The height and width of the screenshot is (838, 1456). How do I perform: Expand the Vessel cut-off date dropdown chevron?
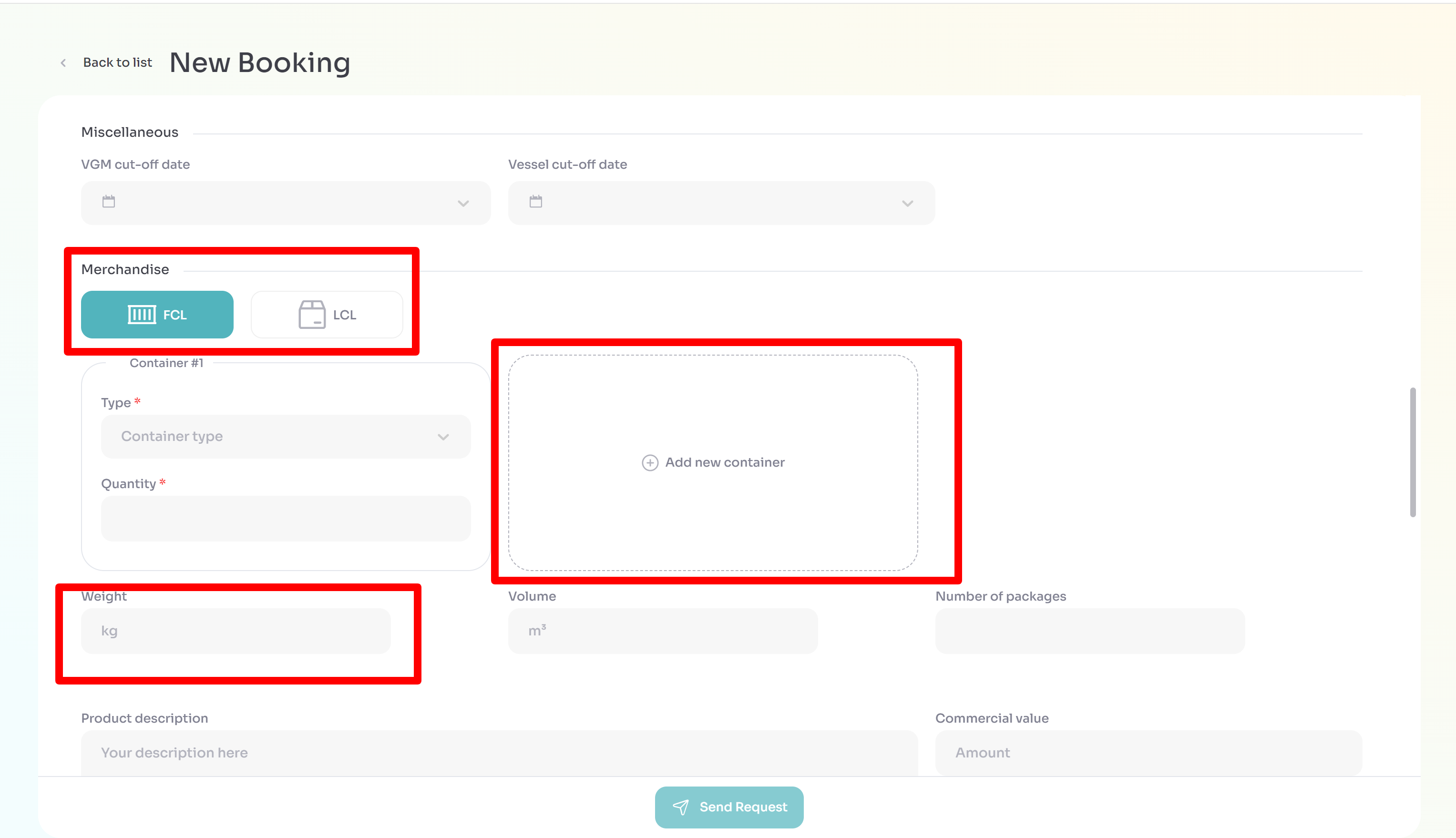(908, 203)
